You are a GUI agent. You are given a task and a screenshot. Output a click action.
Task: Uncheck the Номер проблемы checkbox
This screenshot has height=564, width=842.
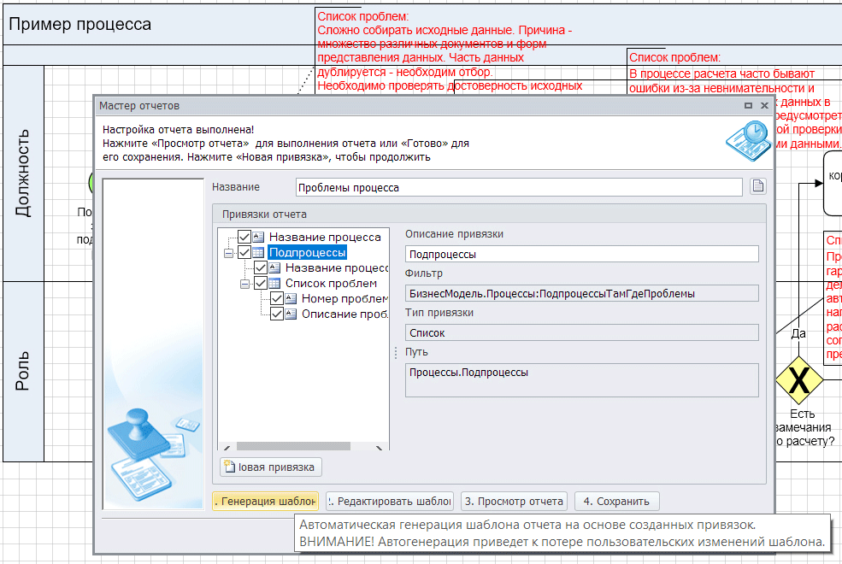click(277, 298)
